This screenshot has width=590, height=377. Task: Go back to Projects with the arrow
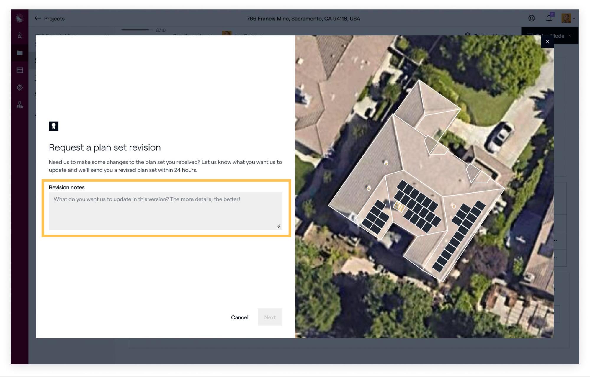point(38,18)
